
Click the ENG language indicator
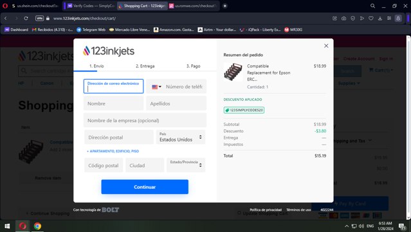[x=370, y=226]
